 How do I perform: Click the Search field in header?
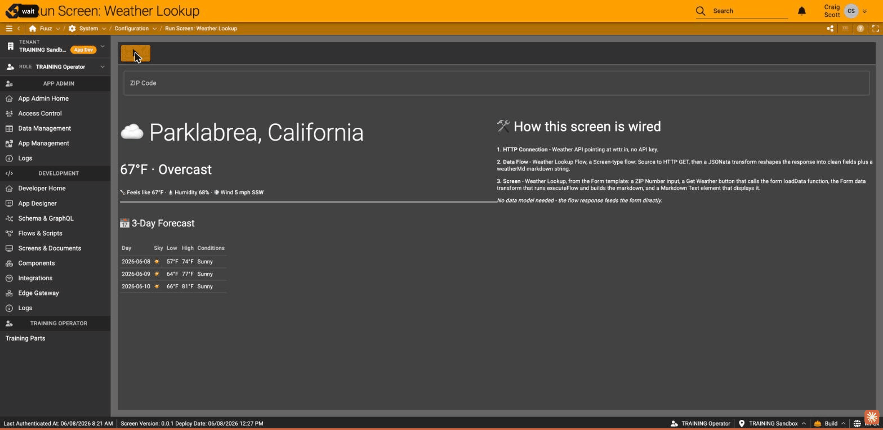pos(749,11)
